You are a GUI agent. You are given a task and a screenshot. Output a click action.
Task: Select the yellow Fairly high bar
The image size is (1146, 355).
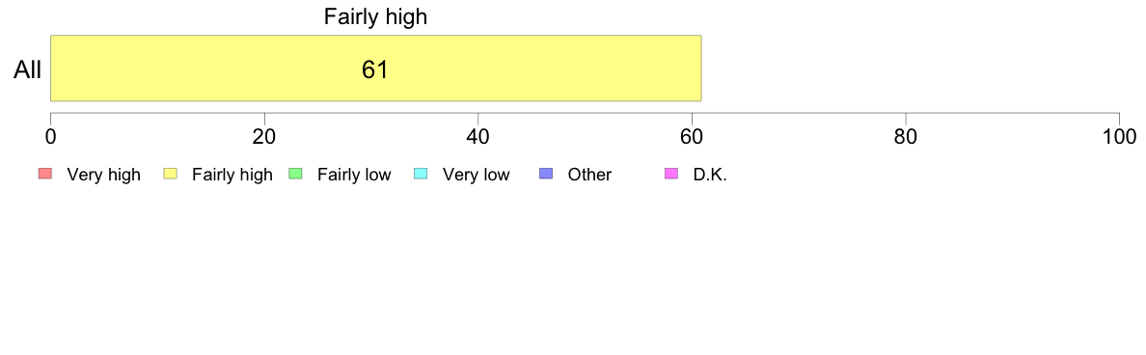[x=375, y=68]
